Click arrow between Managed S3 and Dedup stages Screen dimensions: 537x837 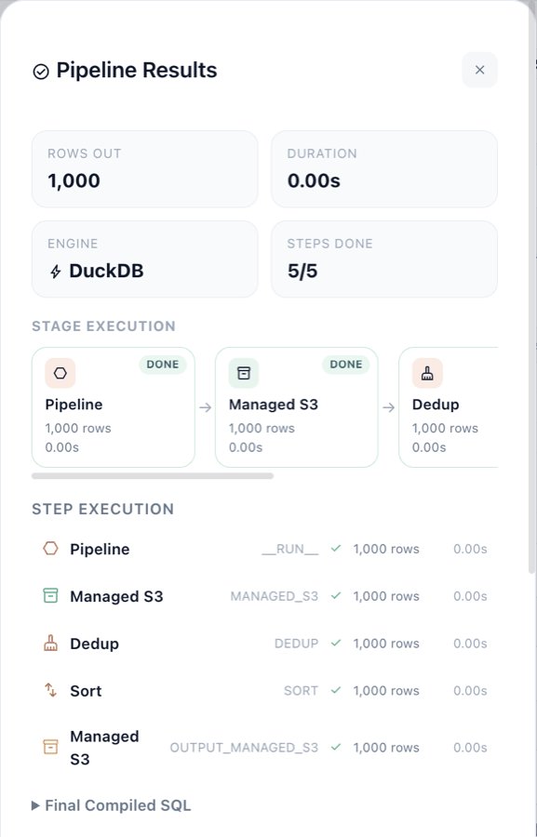388,407
